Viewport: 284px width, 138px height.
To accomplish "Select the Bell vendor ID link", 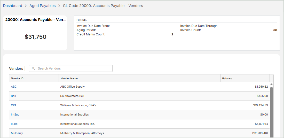I will 13,96.
